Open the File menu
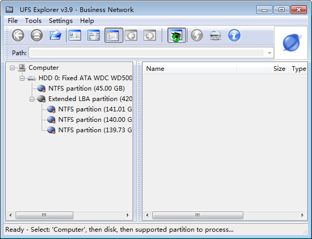 point(12,21)
